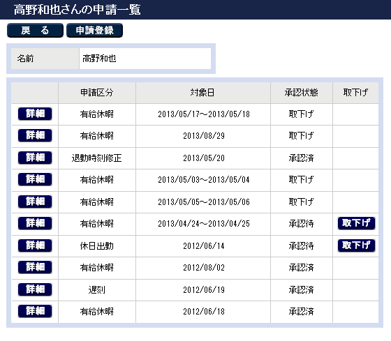
Task: Click 承認済 status in 2013/05/20 row
Action: [301, 158]
